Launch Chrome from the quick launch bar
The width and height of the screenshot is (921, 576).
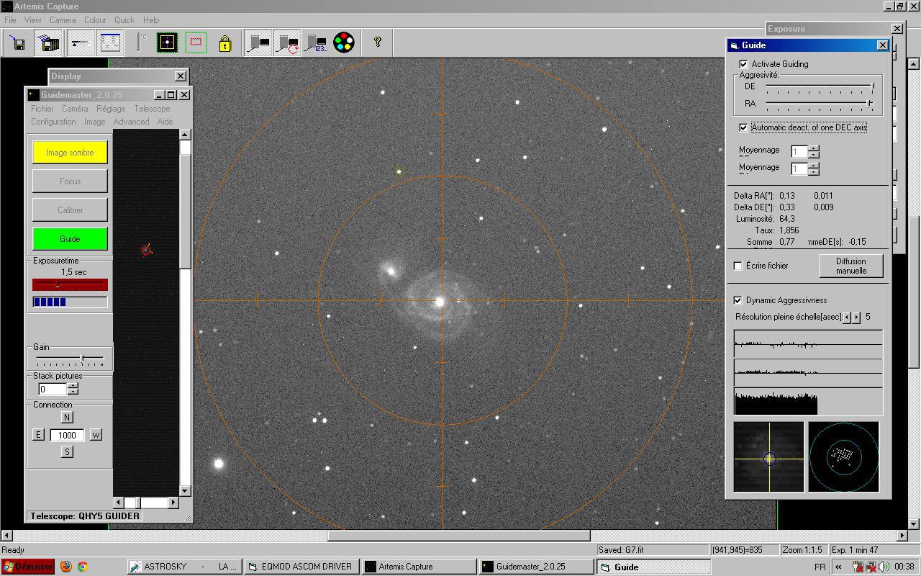coord(83,567)
